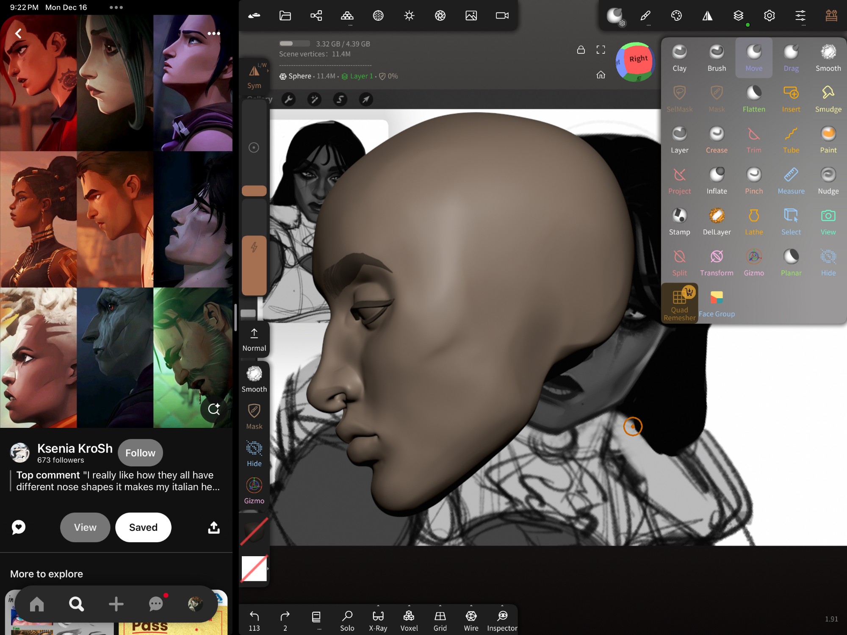Open the stroke Normal falloff menu
The image size is (847, 635).
click(254, 340)
